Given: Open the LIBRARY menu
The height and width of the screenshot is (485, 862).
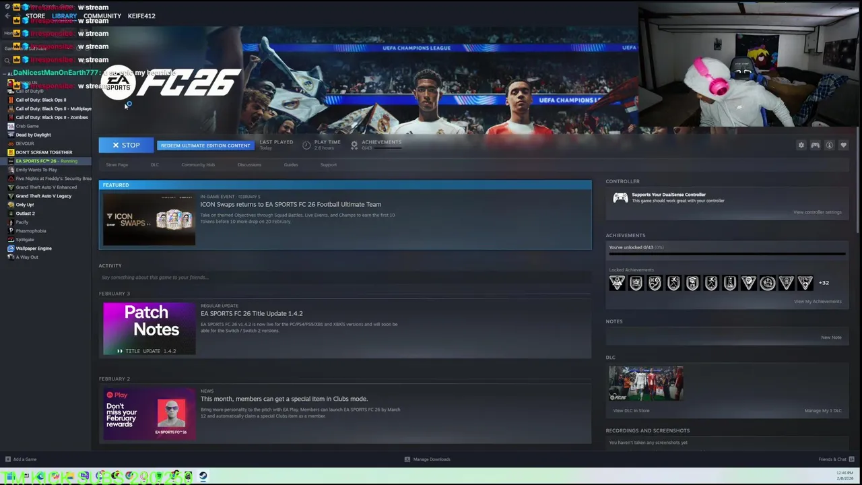Looking at the screenshot, I should (64, 15).
